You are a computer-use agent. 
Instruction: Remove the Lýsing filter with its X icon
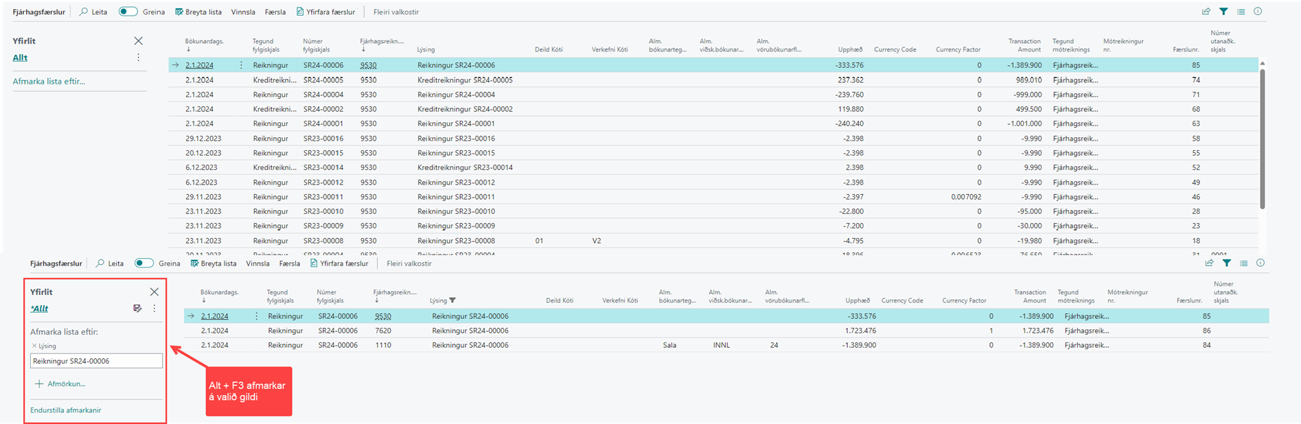(x=34, y=346)
